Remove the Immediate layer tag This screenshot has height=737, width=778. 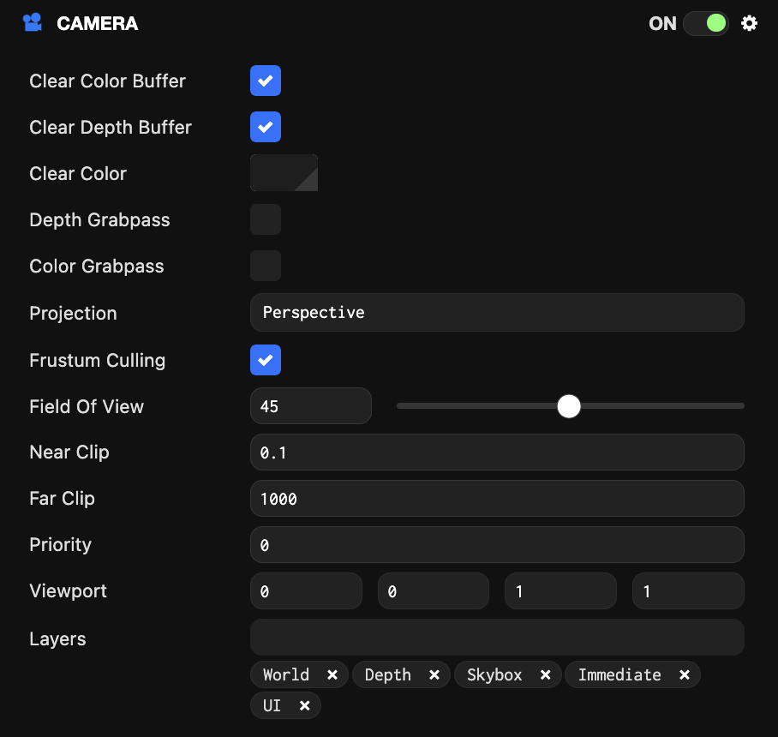click(685, 674)
